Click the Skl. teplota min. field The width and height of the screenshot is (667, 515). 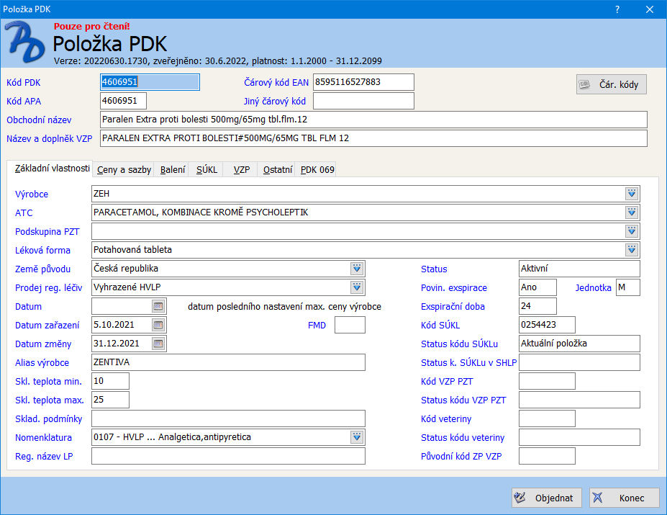tap(110, 381)
